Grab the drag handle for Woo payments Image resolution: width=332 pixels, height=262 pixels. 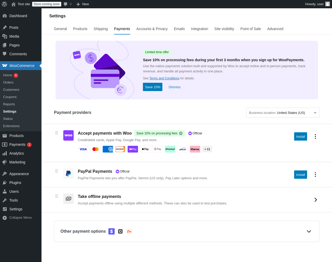(57, 133)
